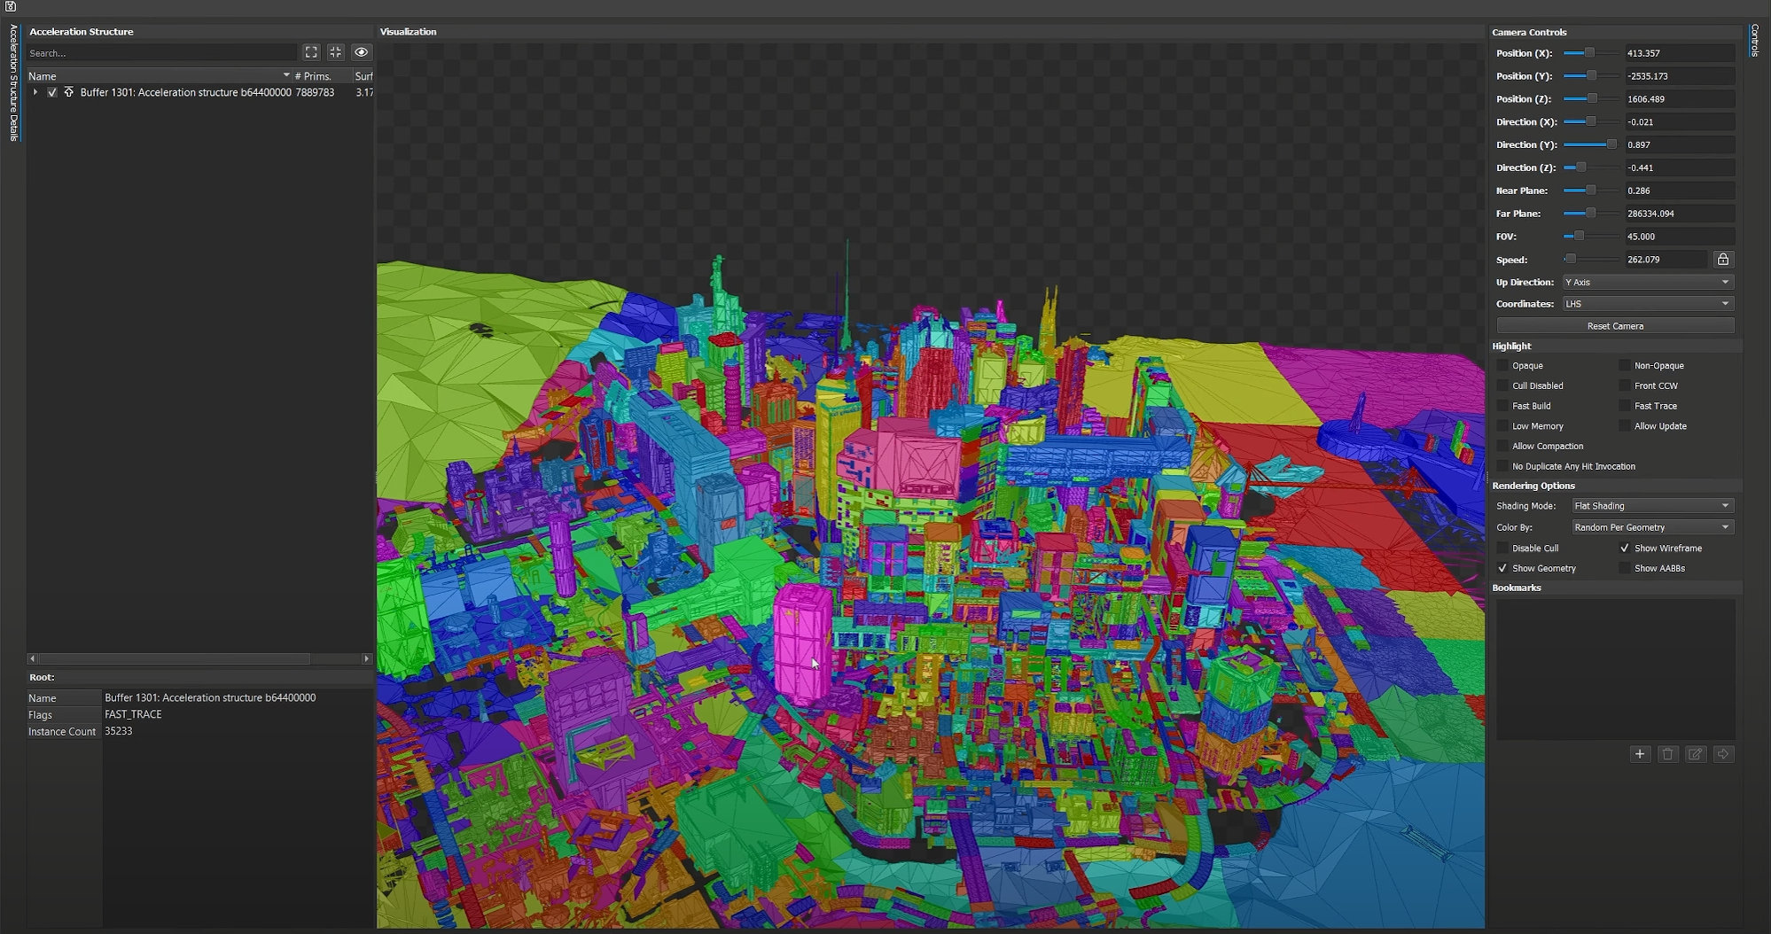Enable the Non-Opaque highlight checkbox

(x=1625, y=365)
